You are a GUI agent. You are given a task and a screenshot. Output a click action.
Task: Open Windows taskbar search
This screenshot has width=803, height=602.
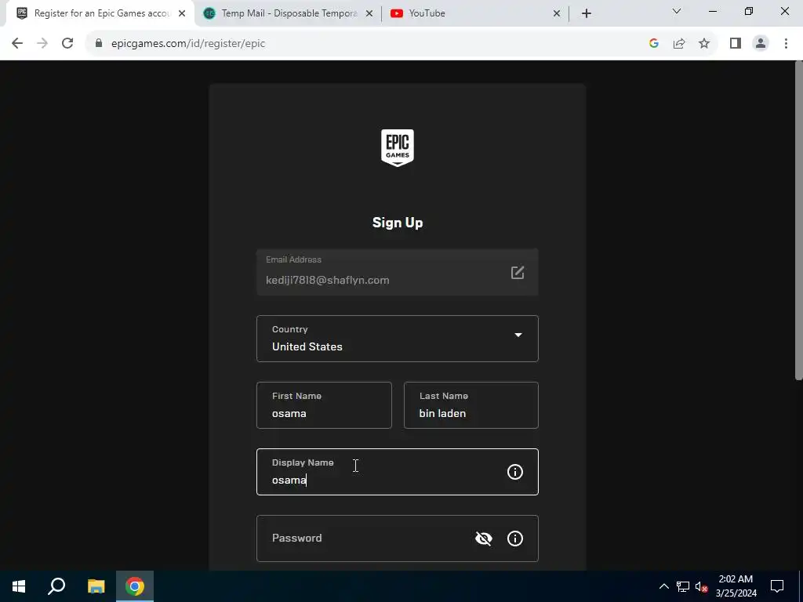pos(56,586)
